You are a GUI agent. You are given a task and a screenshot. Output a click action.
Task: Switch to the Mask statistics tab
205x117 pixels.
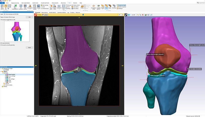point(45,12)
